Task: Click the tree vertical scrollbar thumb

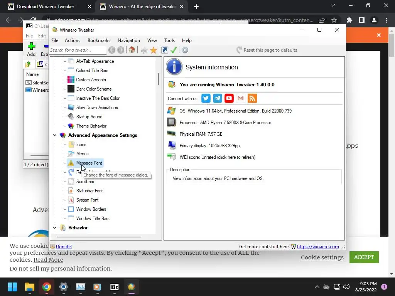Action: tap(159, 79)
